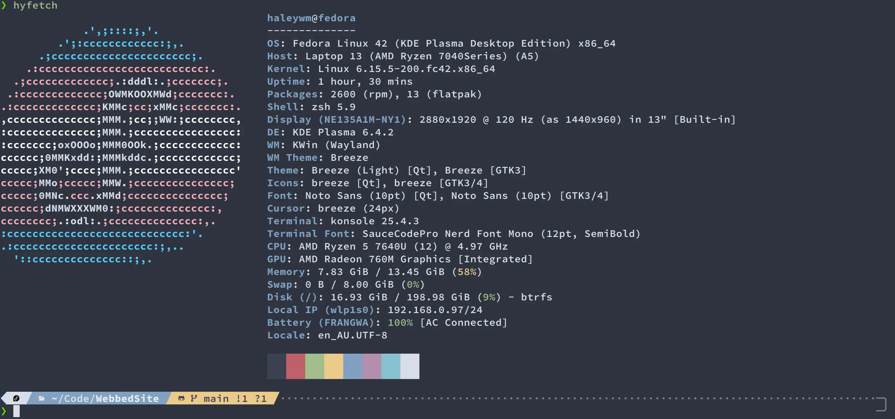The height and width of the screenshot is (419, 895).
Task: Select the yellow color swatch in the palette
Action: pyautogui.click(x=334, y=366)
